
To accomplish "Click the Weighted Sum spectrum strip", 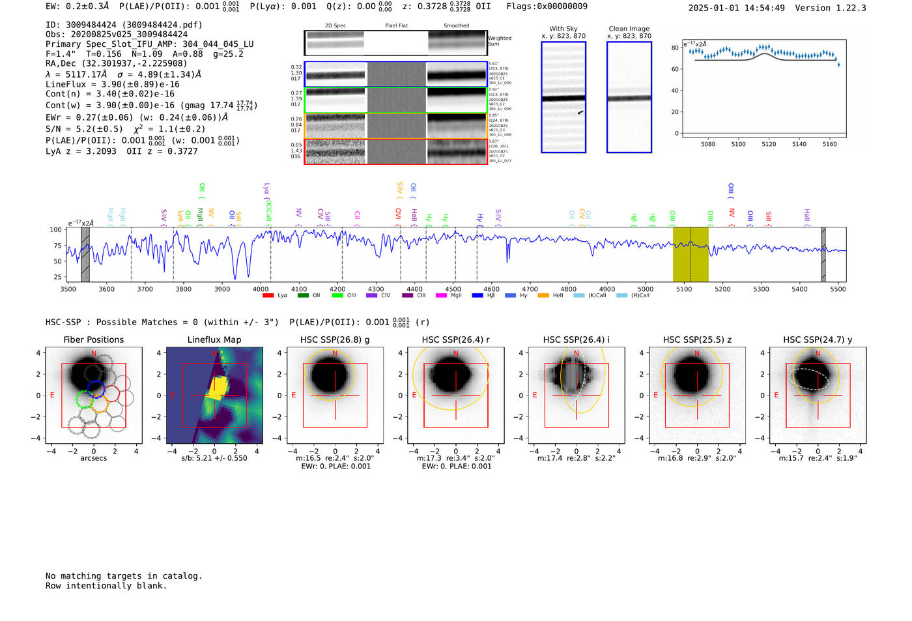I will pos(395,43).
